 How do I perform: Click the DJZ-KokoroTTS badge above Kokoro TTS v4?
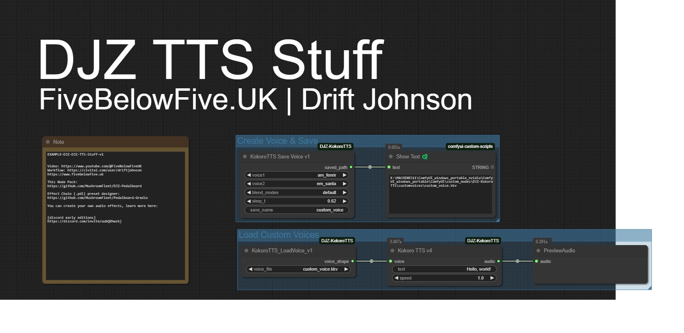(483, 241)
